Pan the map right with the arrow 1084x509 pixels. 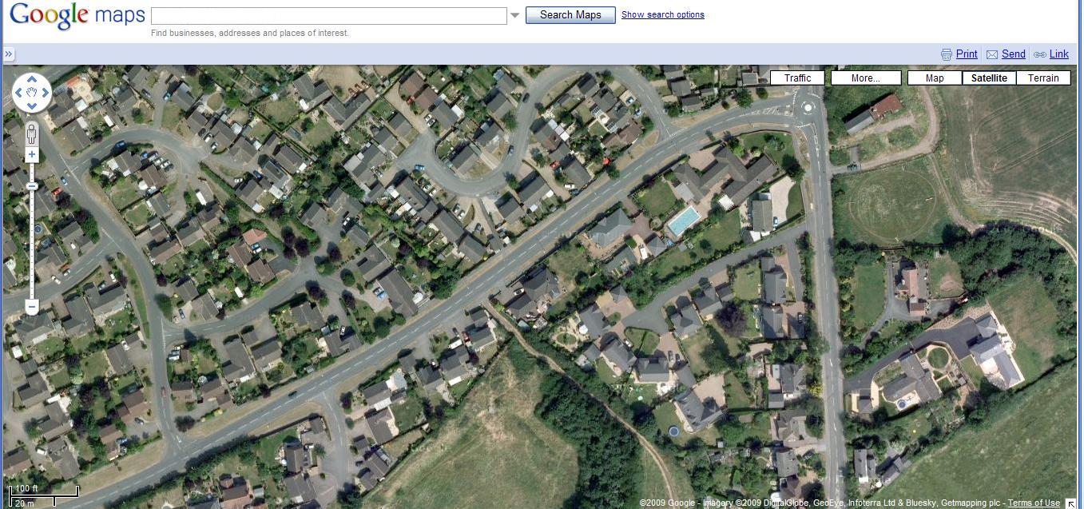(46, 93)
